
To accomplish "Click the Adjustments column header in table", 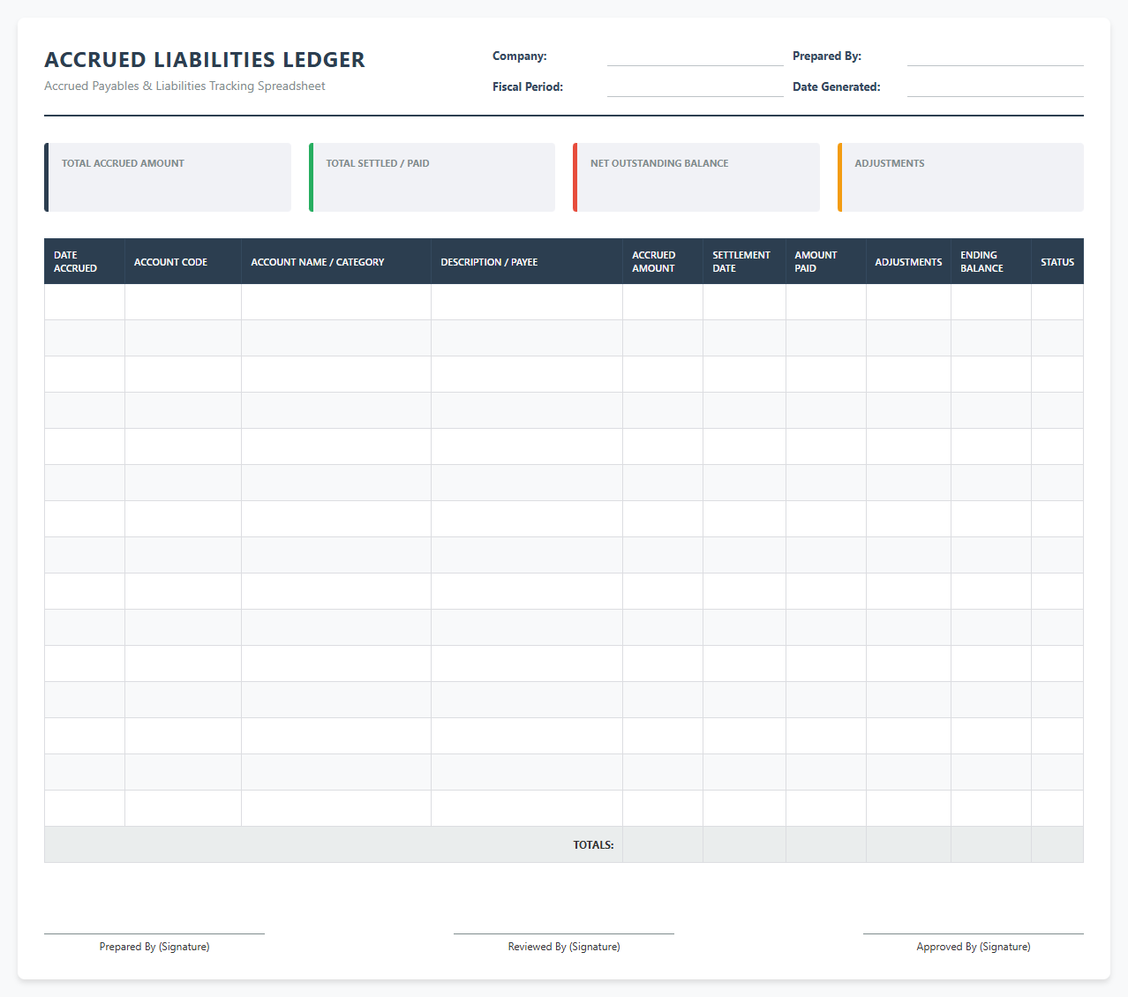I will (x=908, y=261).
